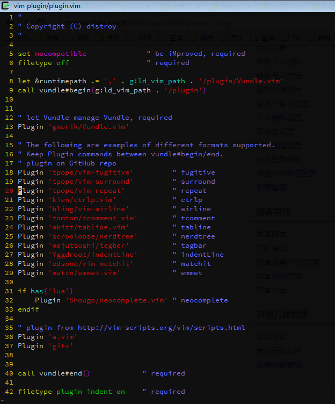Screen dimensions: 335x404
Task: Click 'filetype off' on line 6
Action: [43, 63]
